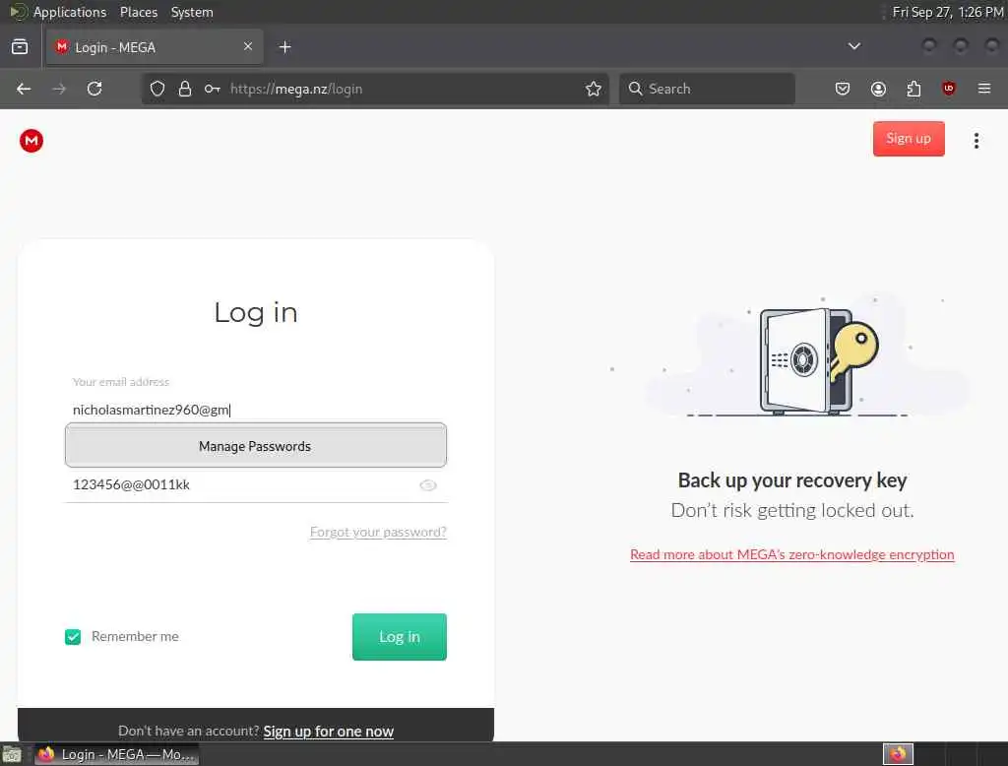Click the Firefox Search box
Screen dimensions: 1008x766
point(707,89)
